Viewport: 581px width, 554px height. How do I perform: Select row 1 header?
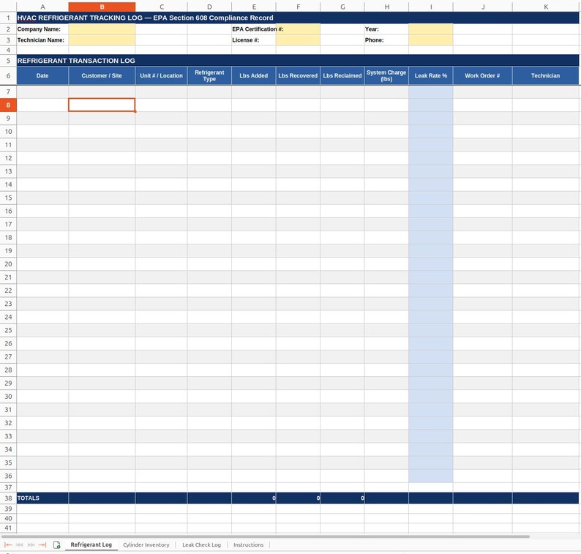tap(8, 18)
